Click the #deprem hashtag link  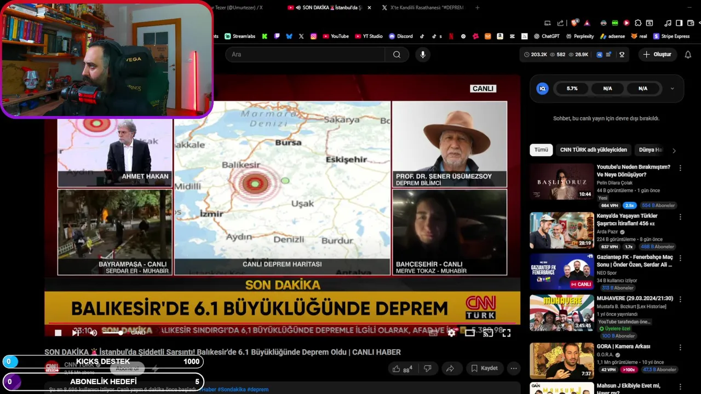coord(258,390)
